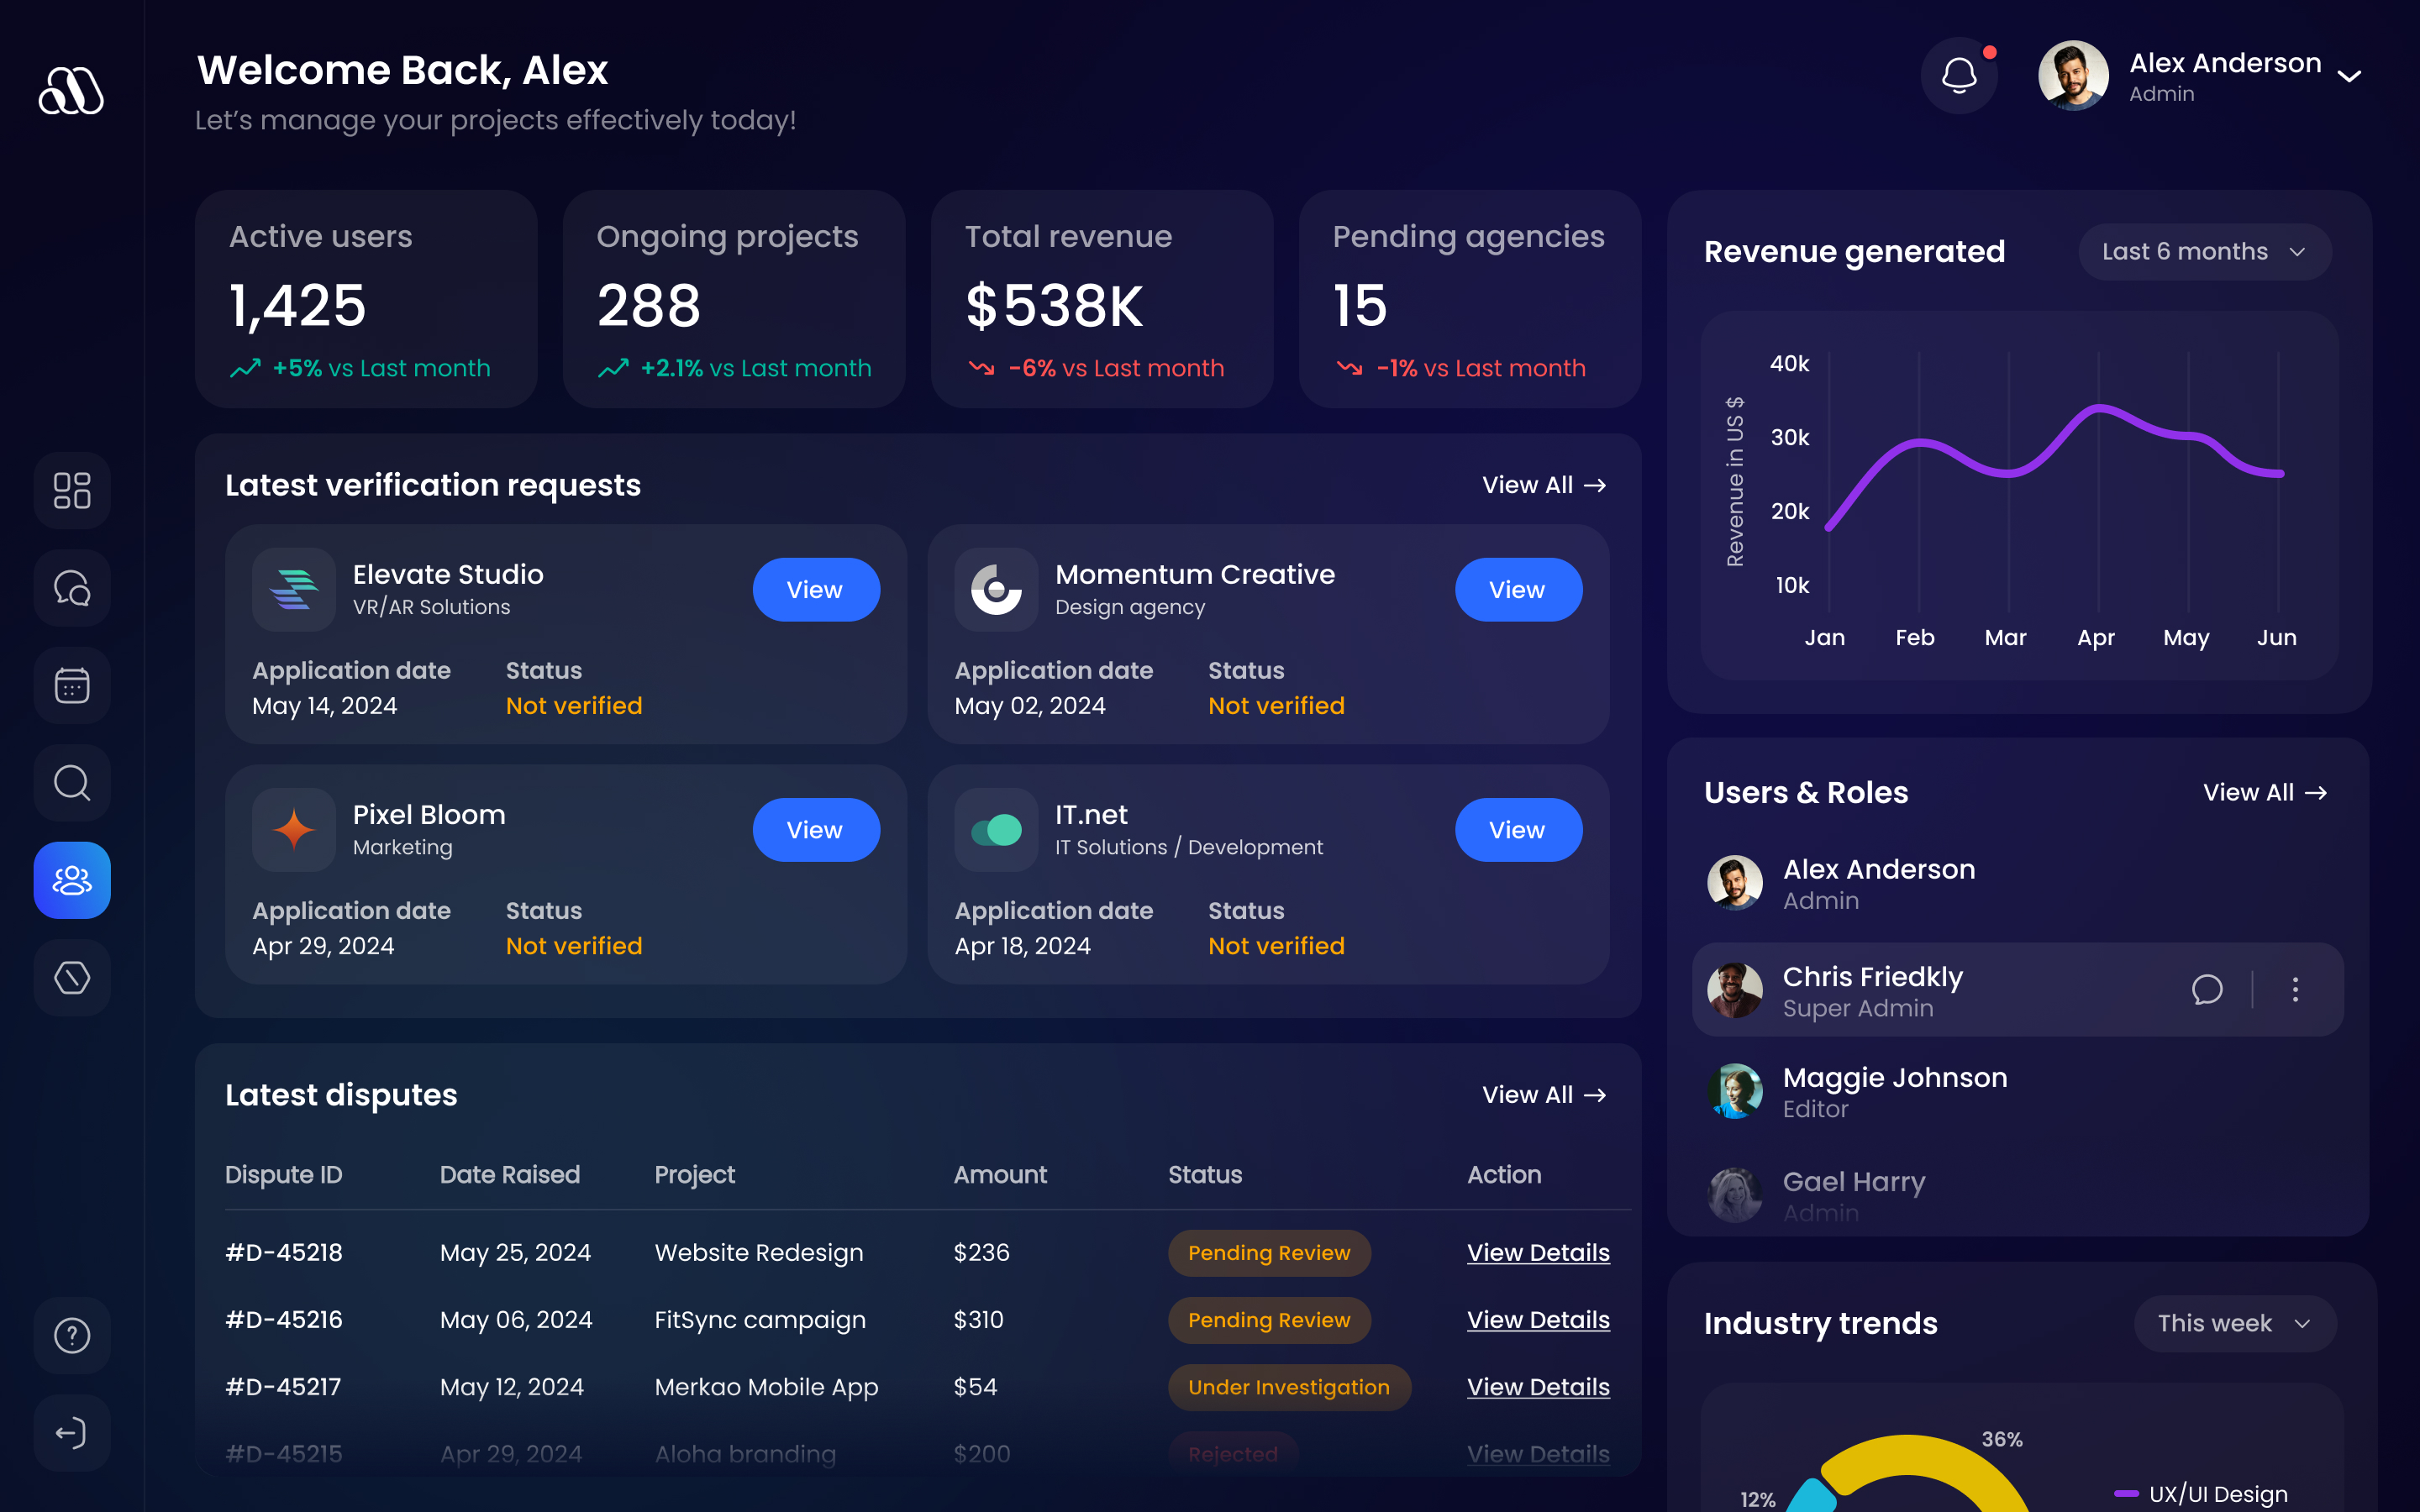Click the logout icon in sidebar
The image size is (2420, 1512).
click(x=72, y=1433)
